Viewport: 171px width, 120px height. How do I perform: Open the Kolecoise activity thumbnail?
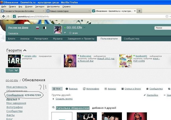click(70, 61)
